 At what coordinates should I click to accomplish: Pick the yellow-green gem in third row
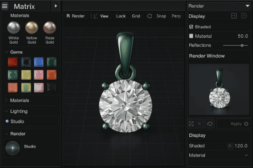click(26, 88)
